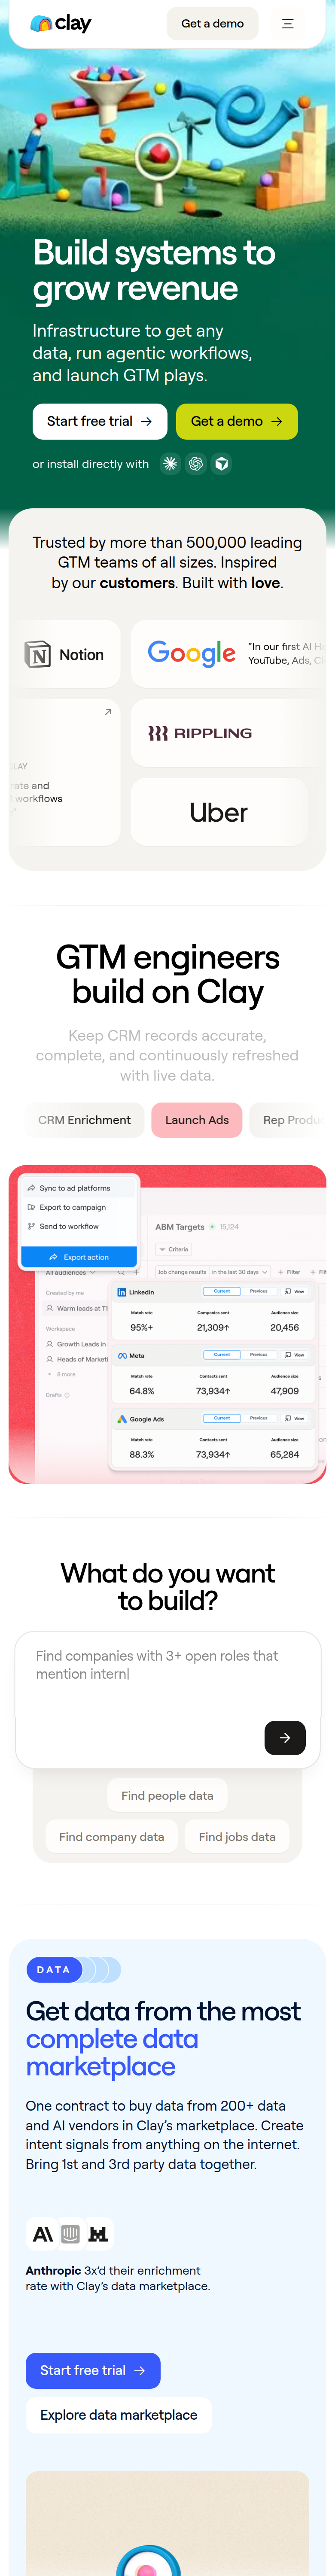Click the Google Ads 88.3% match rate value
Viewport: 335px width, 2576px height.
tap(142, 1455)
